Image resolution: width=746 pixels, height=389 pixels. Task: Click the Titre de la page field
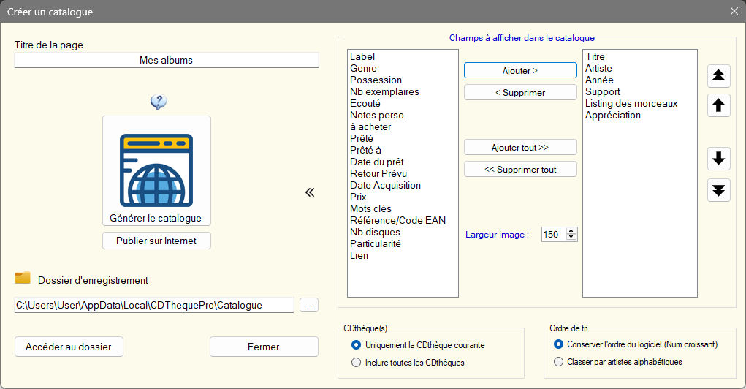click(166, 60)
